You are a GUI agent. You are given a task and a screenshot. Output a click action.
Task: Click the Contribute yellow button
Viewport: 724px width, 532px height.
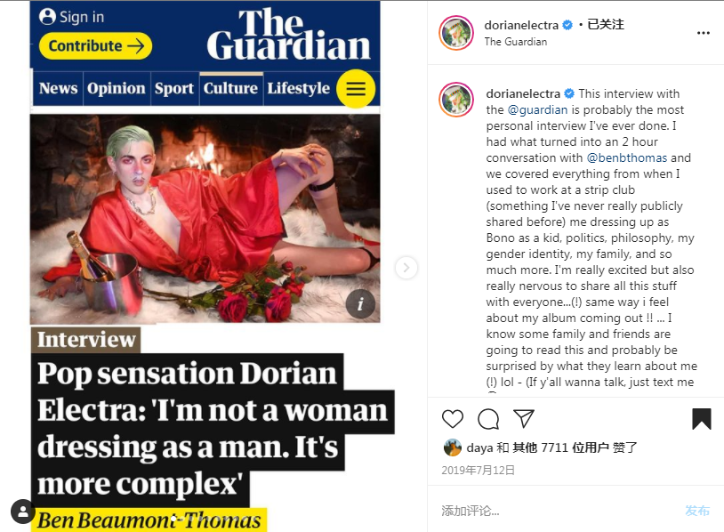[x=95, y=45]
